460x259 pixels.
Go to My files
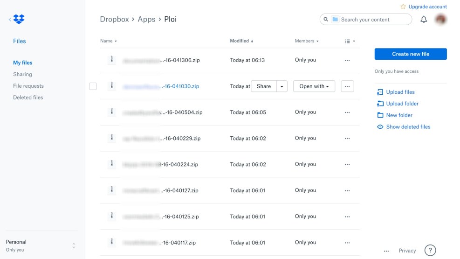(22, 63)
